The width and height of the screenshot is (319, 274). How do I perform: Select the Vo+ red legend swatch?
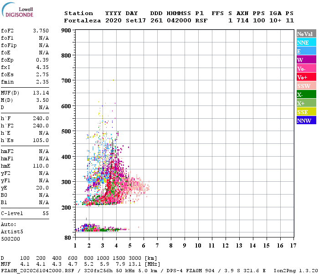point(306,77)
